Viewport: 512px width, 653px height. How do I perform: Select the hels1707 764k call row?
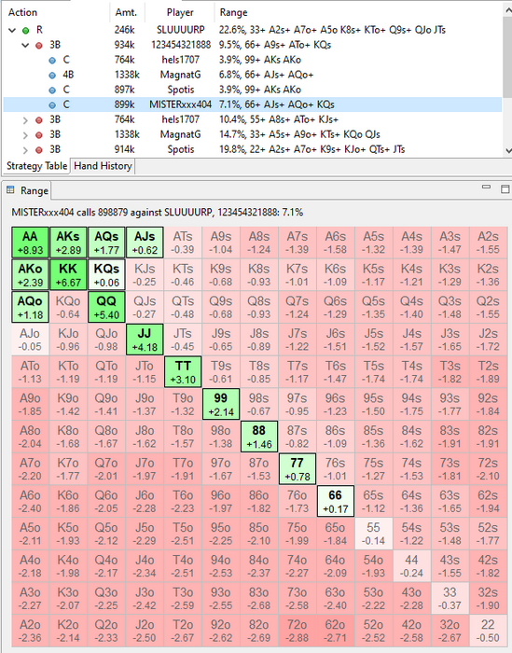(x=253, y=60)
